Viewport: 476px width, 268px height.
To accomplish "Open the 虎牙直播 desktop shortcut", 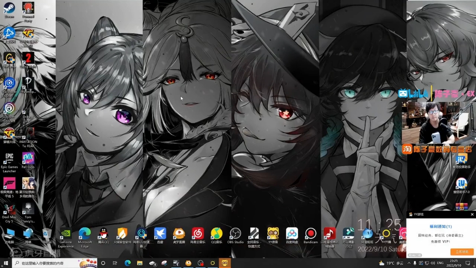I will tap(179, 236).
